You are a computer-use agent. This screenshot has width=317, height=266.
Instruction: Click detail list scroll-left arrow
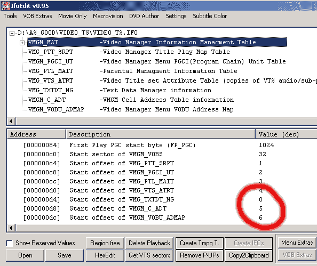tap(11, 228)
